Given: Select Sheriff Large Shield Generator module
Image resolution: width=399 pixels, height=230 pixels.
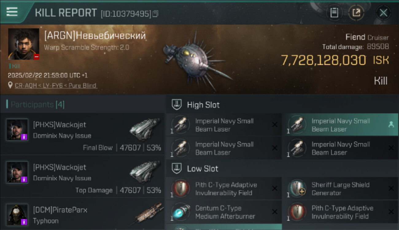Looking at the screenshot, I should pos(340,189).
